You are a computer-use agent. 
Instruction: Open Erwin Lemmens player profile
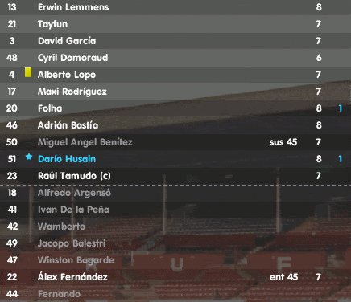pyautogui.click(x=73, y=7)
